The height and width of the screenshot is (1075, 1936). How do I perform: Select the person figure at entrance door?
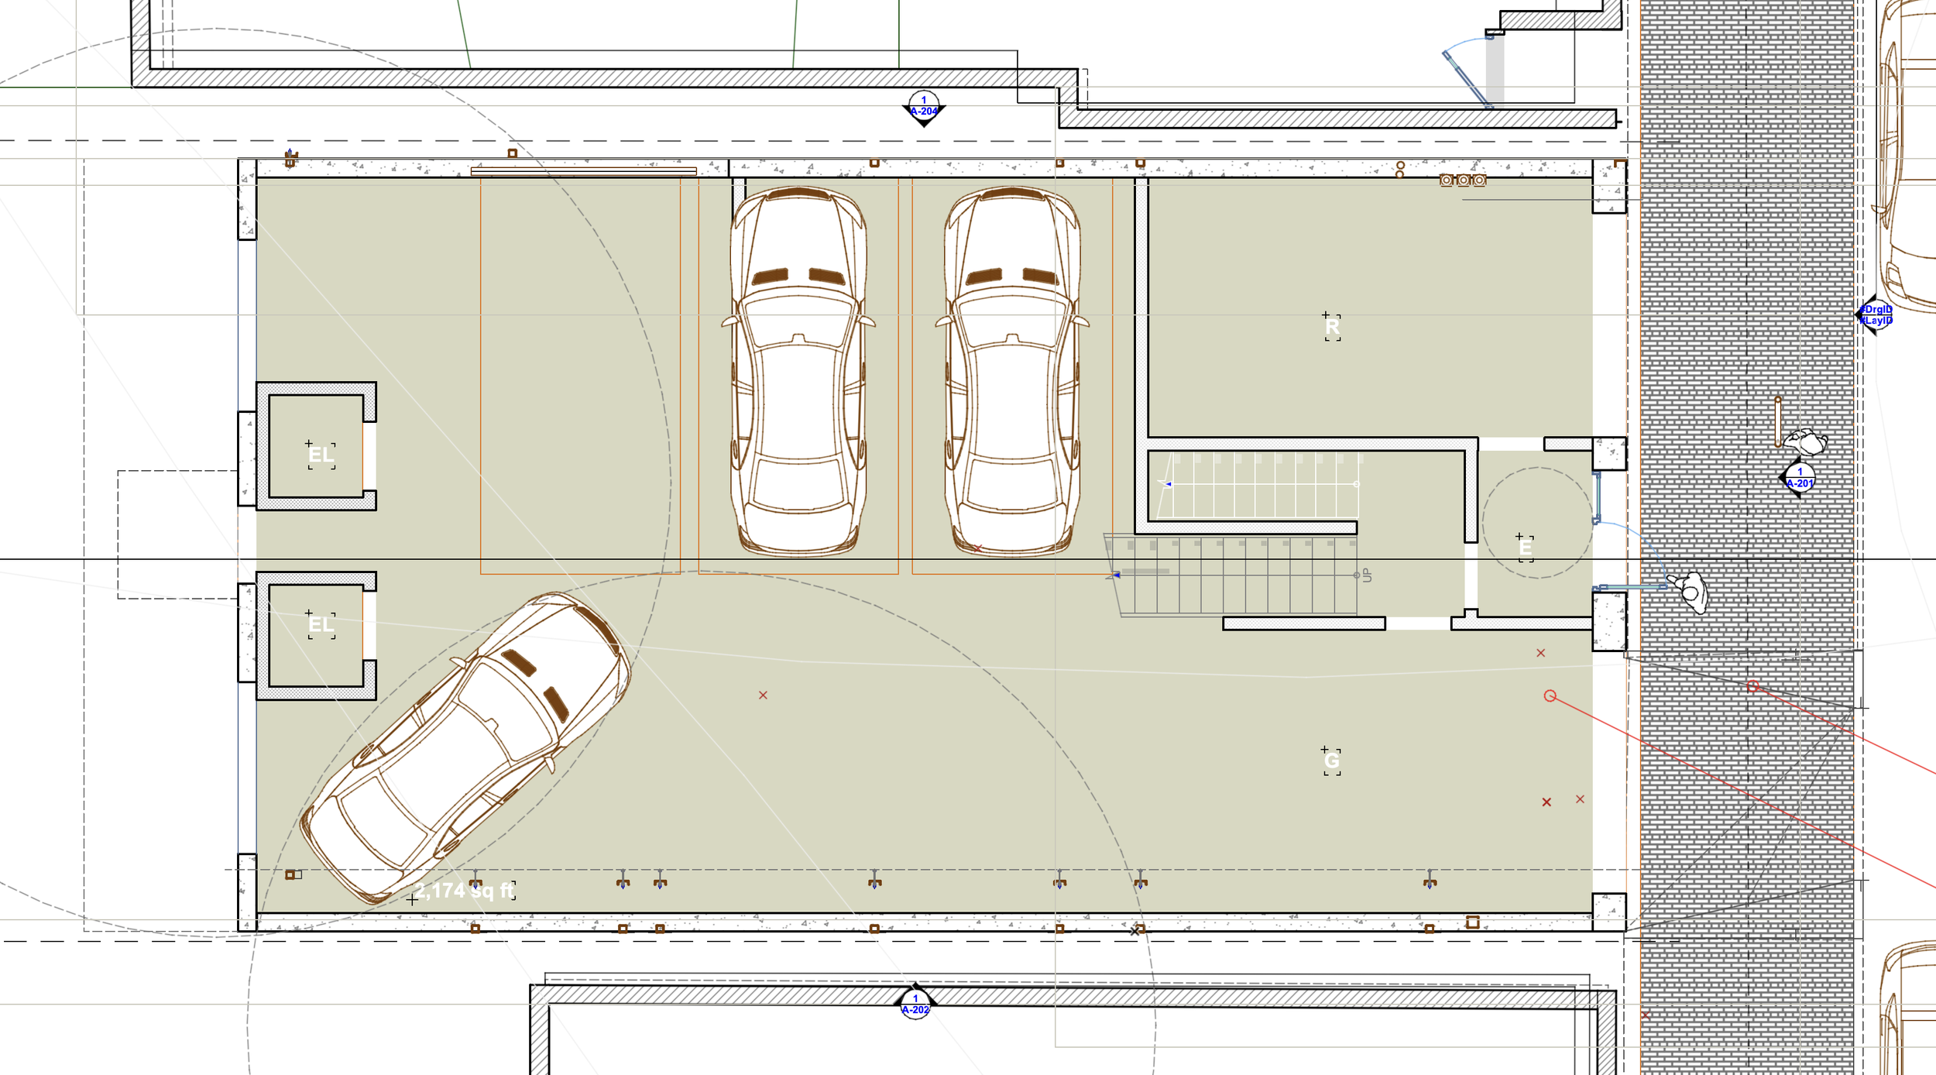point(1688,592)
